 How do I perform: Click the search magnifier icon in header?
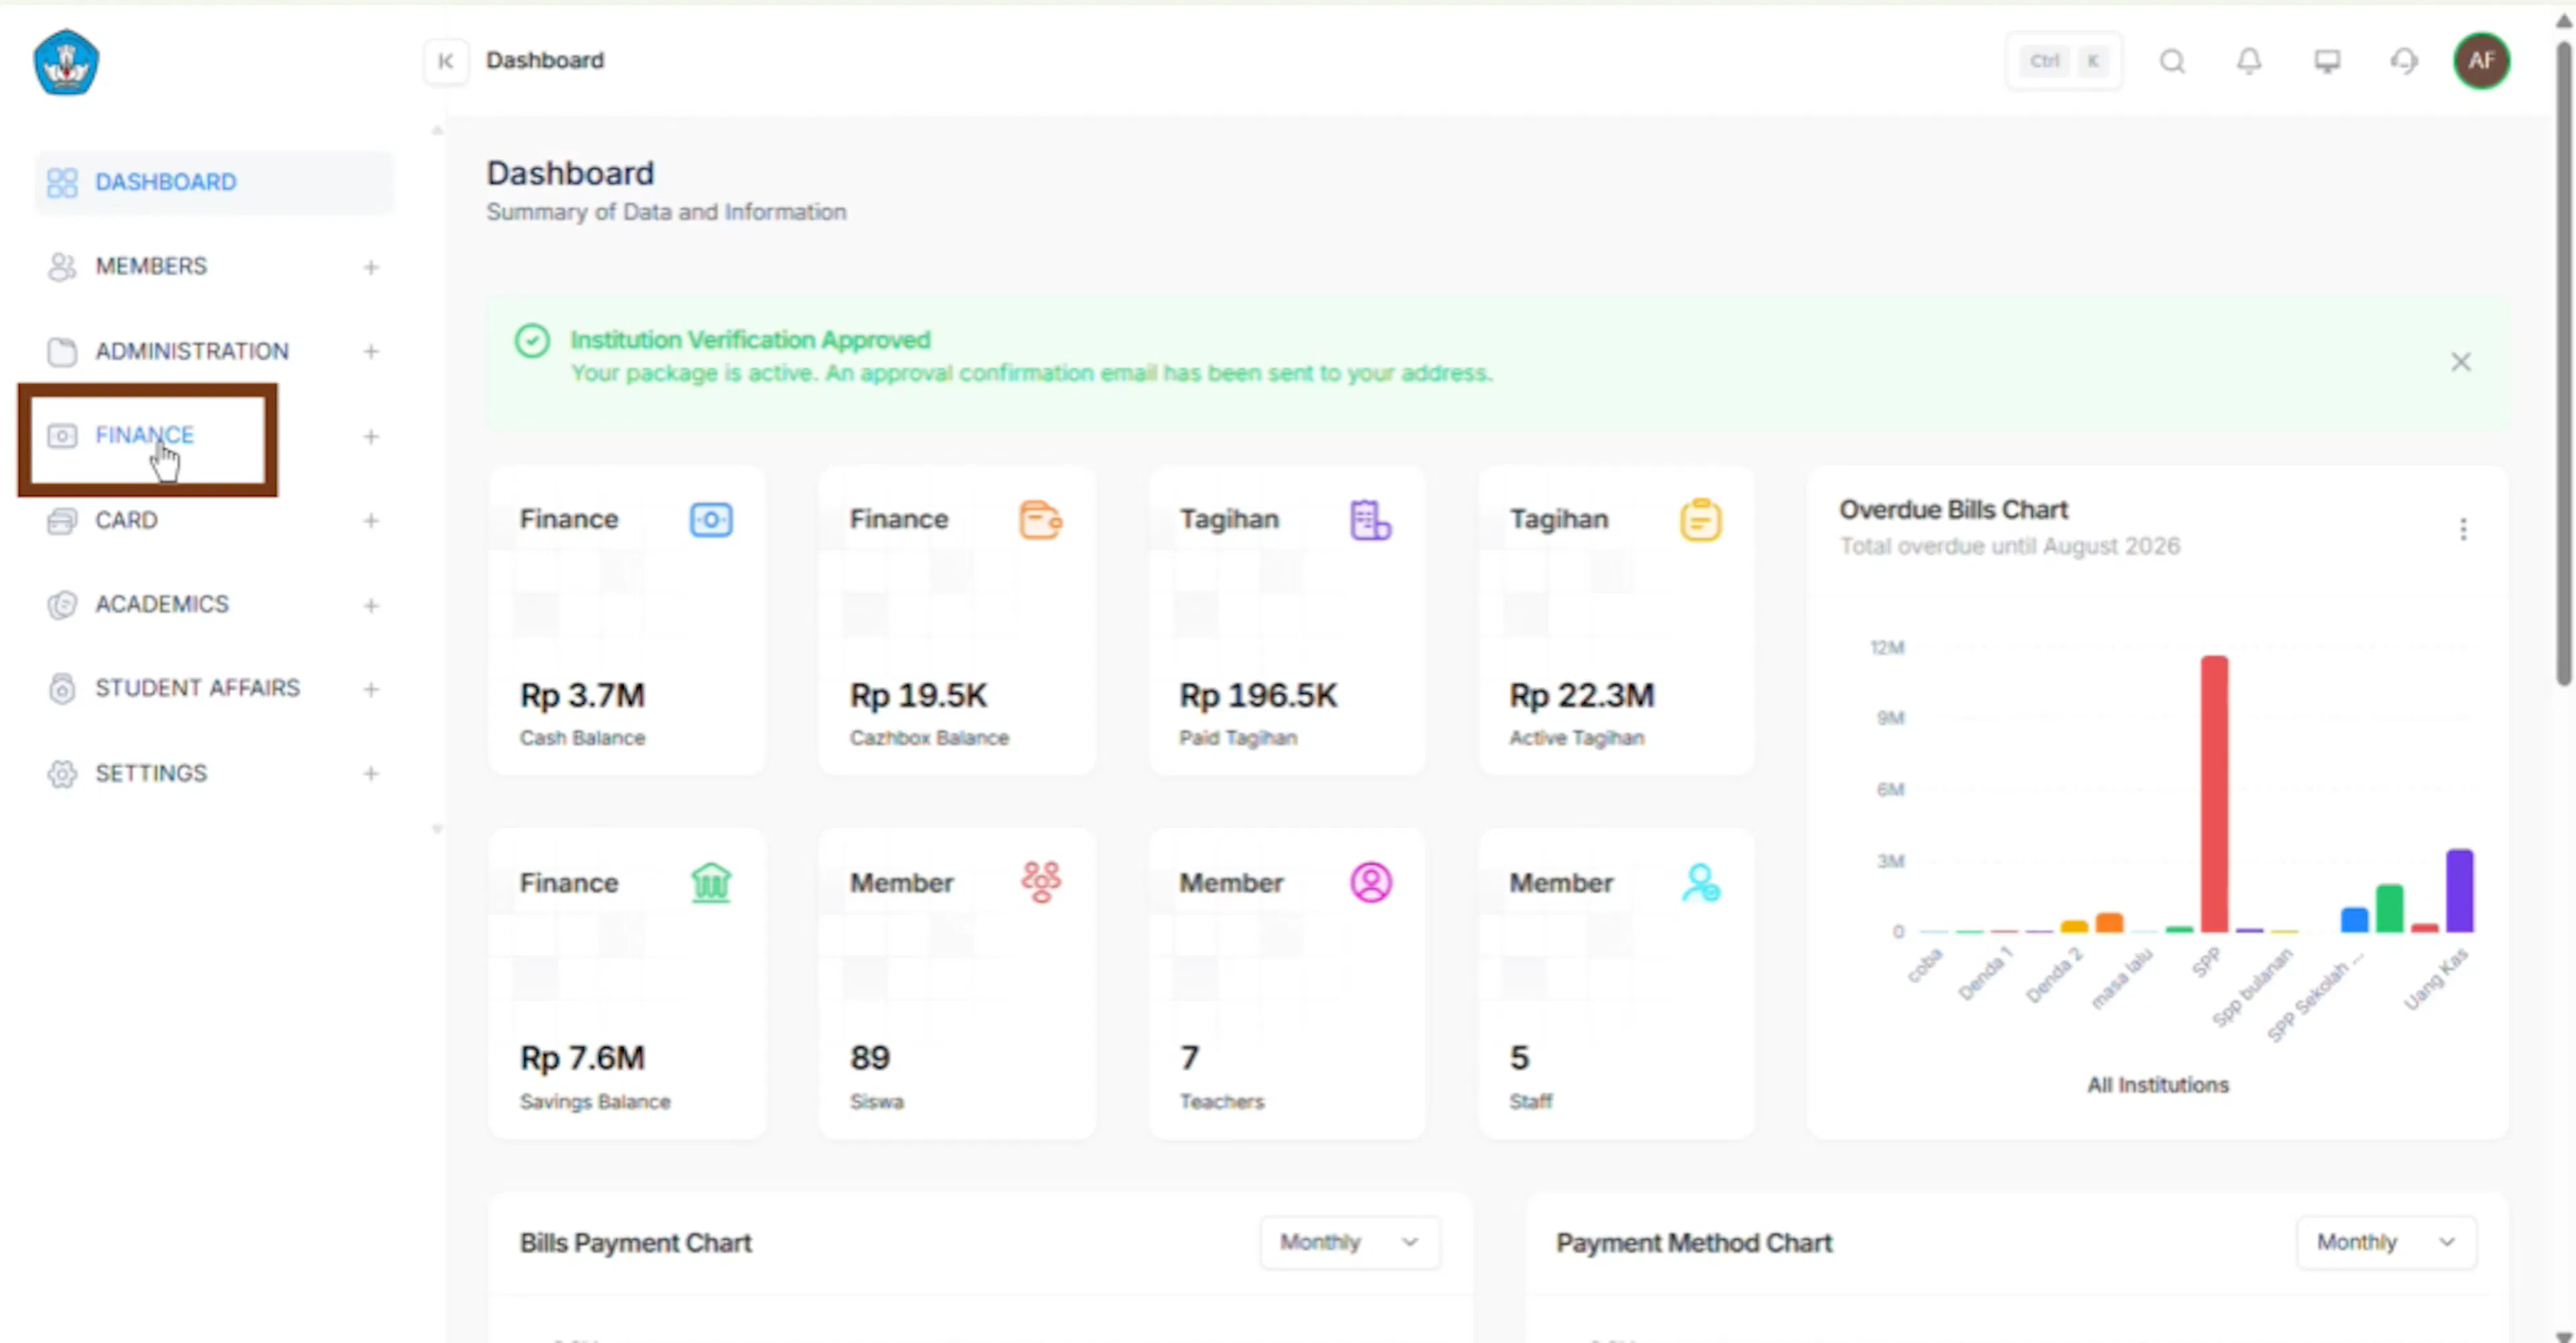pos(2171,61)
